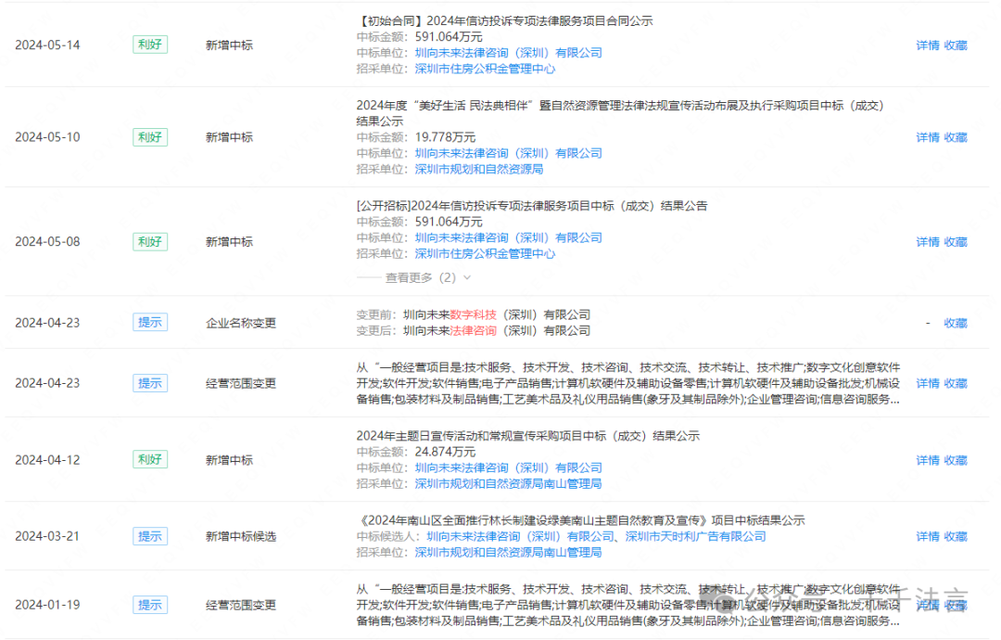Open 详情 for the 2024-03-21 新增中标候选 record
The height and width of the screenshot is (640, 1001).
(x=928, y=536)
